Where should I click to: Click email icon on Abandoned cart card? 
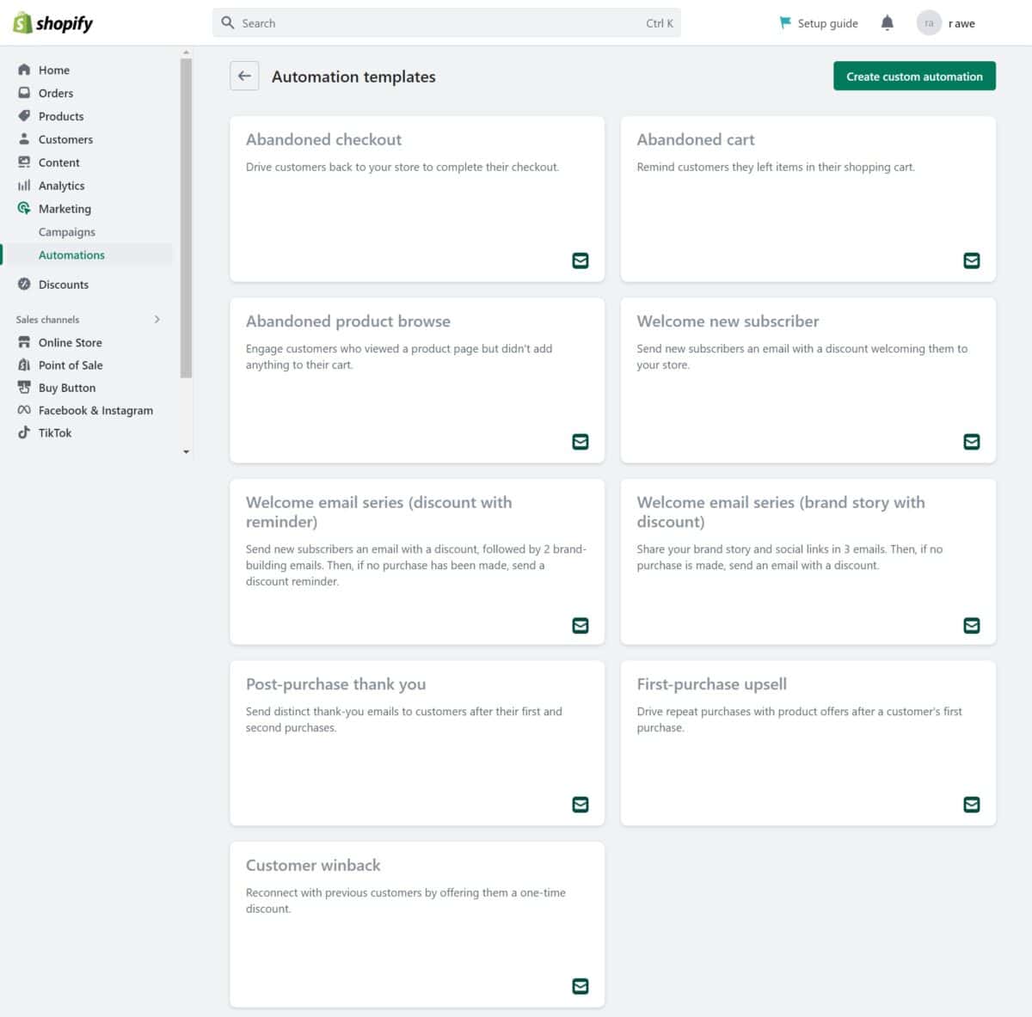pos(972,260)
